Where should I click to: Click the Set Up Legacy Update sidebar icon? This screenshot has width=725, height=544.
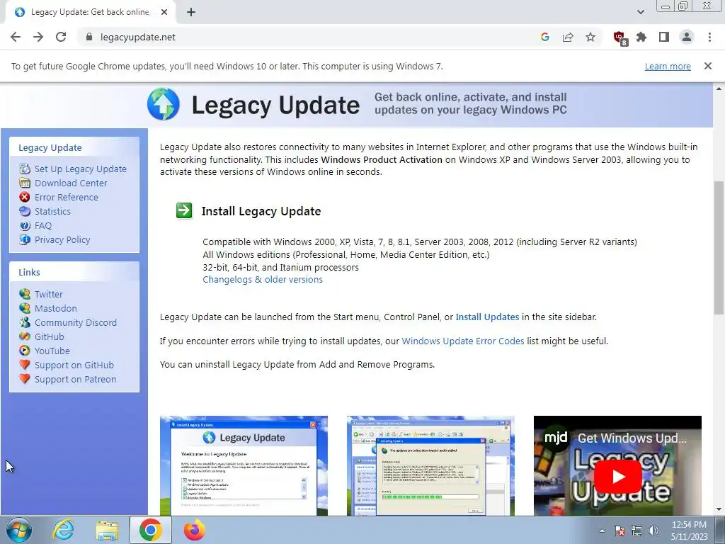pos(25,169)
